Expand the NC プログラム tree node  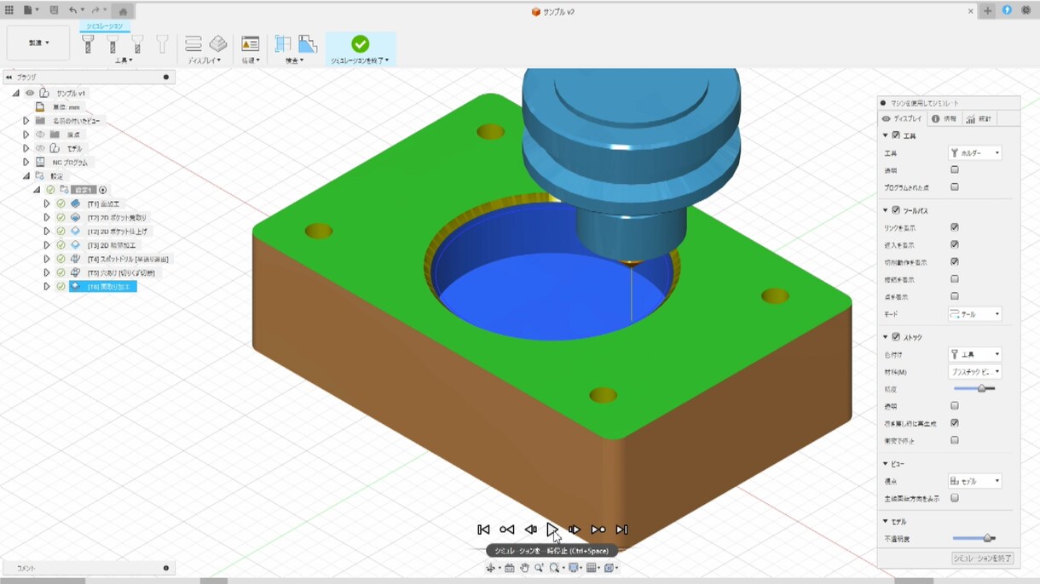point(26,162)
